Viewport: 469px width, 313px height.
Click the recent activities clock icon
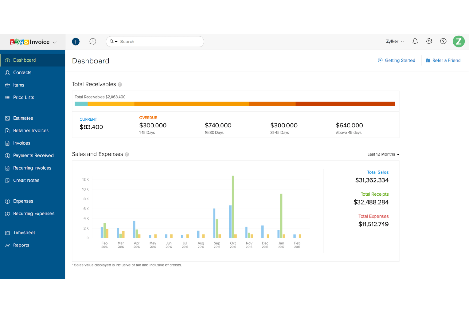(93, 41)
